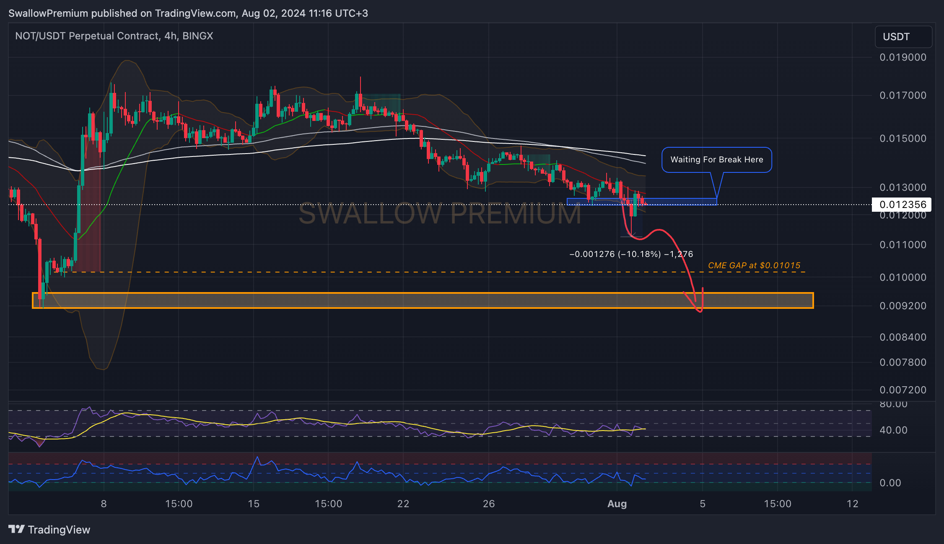Click the 0.007800 price axis label
Image resolution: width=944 pixels, height=544 pixels.
(x=903, y=362)
